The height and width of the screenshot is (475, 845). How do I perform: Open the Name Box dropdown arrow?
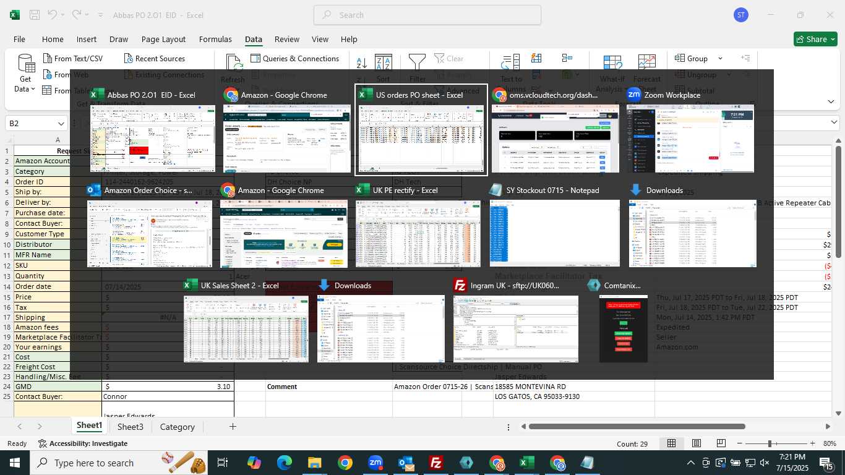click(61, 124)
